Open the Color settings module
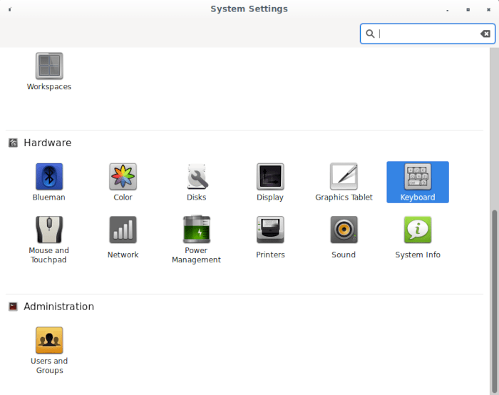Viewport: 499px width, 395px height. pos(123,183)
